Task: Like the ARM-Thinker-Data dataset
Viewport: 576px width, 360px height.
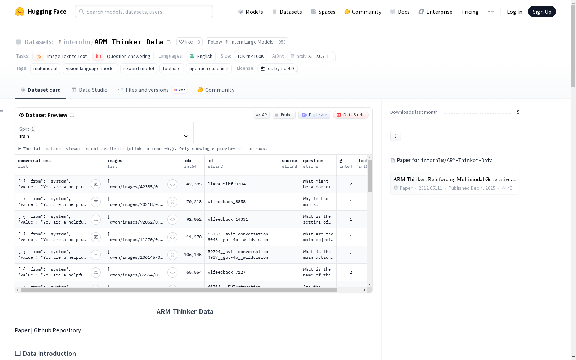Action: pos(186,42)
